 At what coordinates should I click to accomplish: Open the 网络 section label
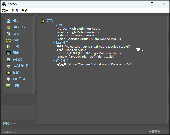tap(16, 85)
